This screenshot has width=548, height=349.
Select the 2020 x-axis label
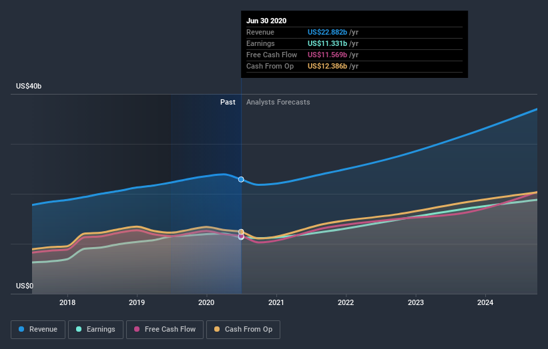click(206, 302)
